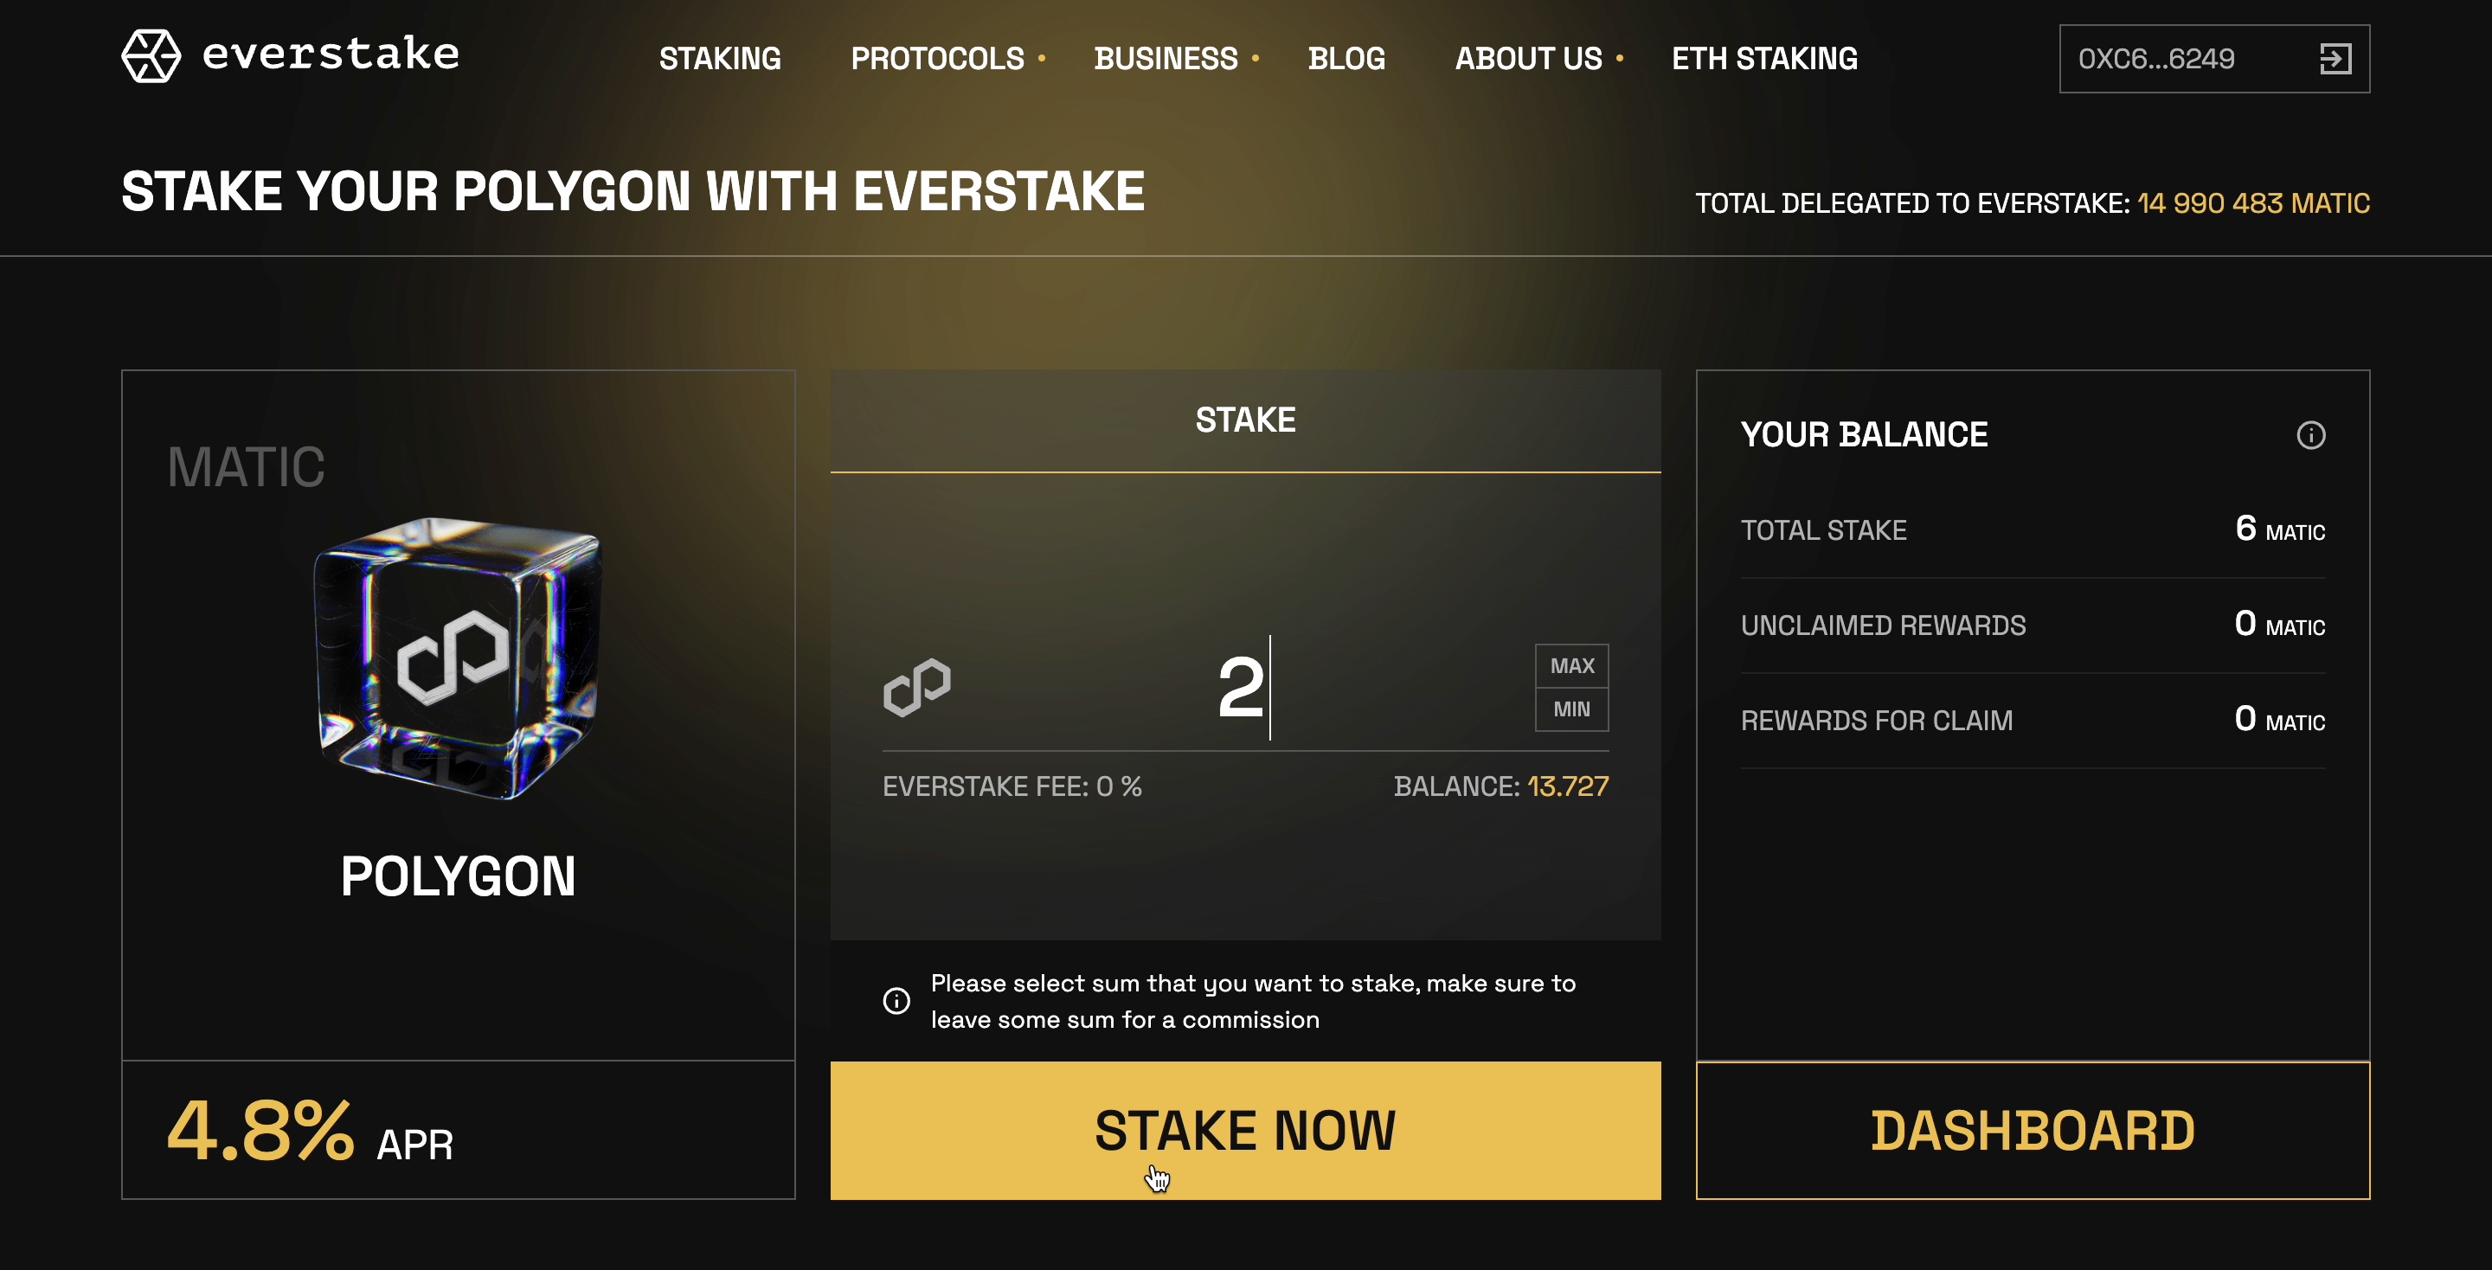Switch to the STAKE tab
Screen dimensions: 2492x1270
pos(1245,419)
